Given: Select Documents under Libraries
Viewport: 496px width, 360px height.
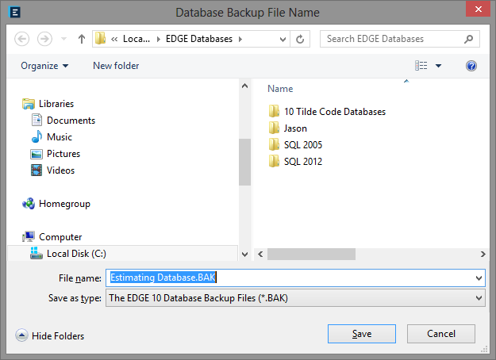Looking at the screenshot, I should 71,121.
